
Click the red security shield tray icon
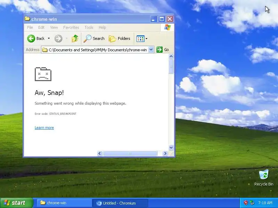click(x=246, y=203)
